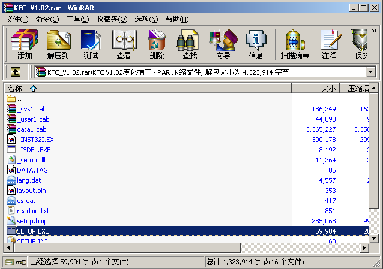The width and height of the screenshot is (383, 269).
Task: Click the vertical scrollbar thumb
Action: (x=374, y=151)
